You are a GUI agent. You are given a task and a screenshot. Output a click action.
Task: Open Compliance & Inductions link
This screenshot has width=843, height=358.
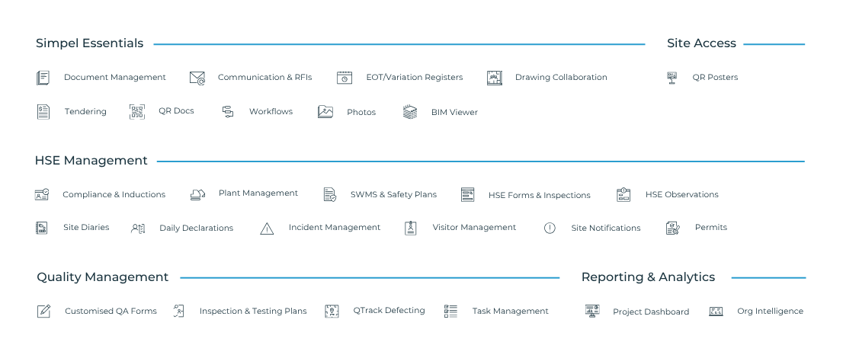coord(114,194)
